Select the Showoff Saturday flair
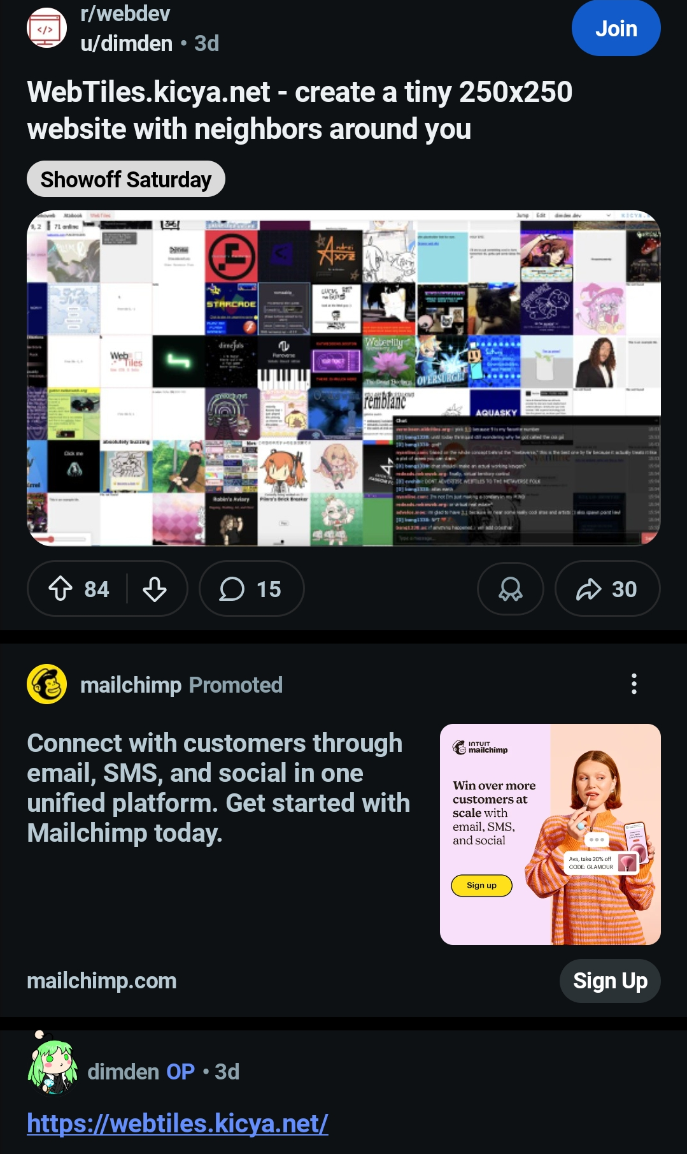The image size is (687, 1154). [126, 179]
